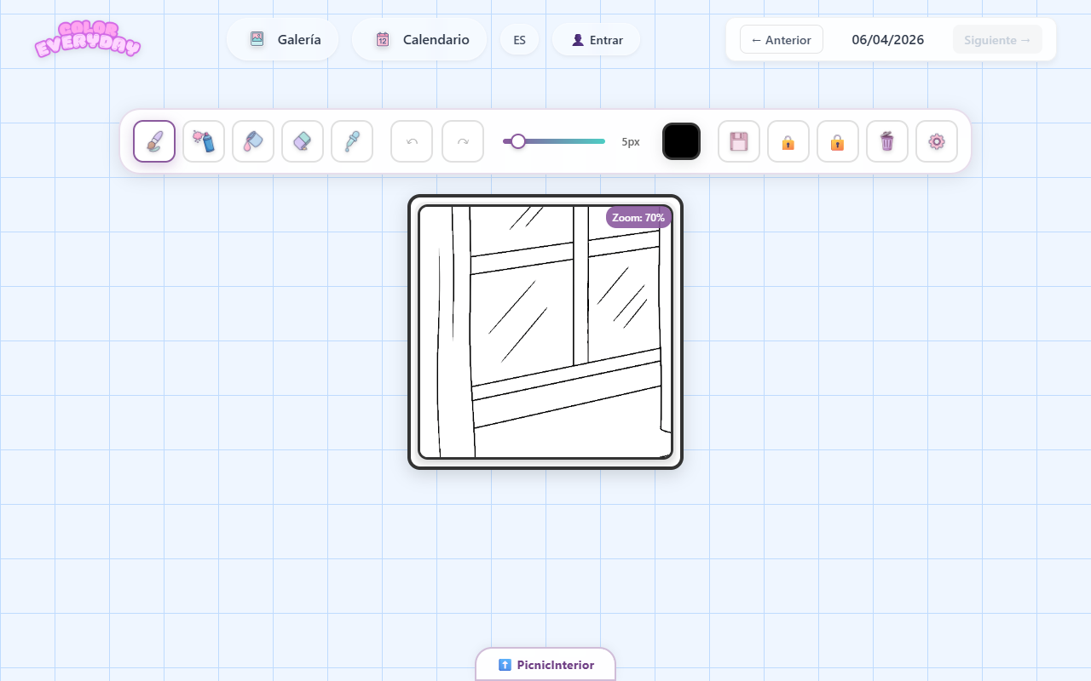Go to the previous day with Anterior
Screen dimensions: 1091x681
pyautogui.click(x=781, y=40)
